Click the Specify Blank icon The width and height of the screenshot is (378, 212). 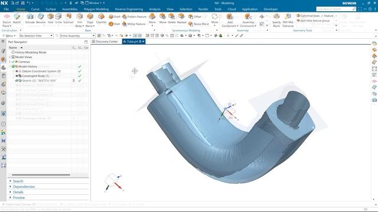[x=276, y=20]
